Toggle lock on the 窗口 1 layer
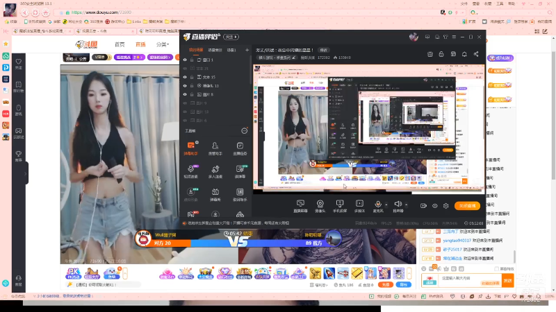 (x=192, y=60)
